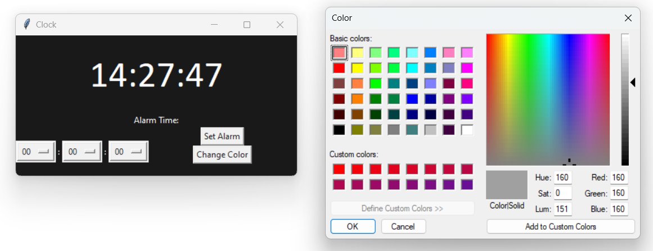The image size is (653, 251).
Task: Select the white basic color swatch
Action: (467, 130)
